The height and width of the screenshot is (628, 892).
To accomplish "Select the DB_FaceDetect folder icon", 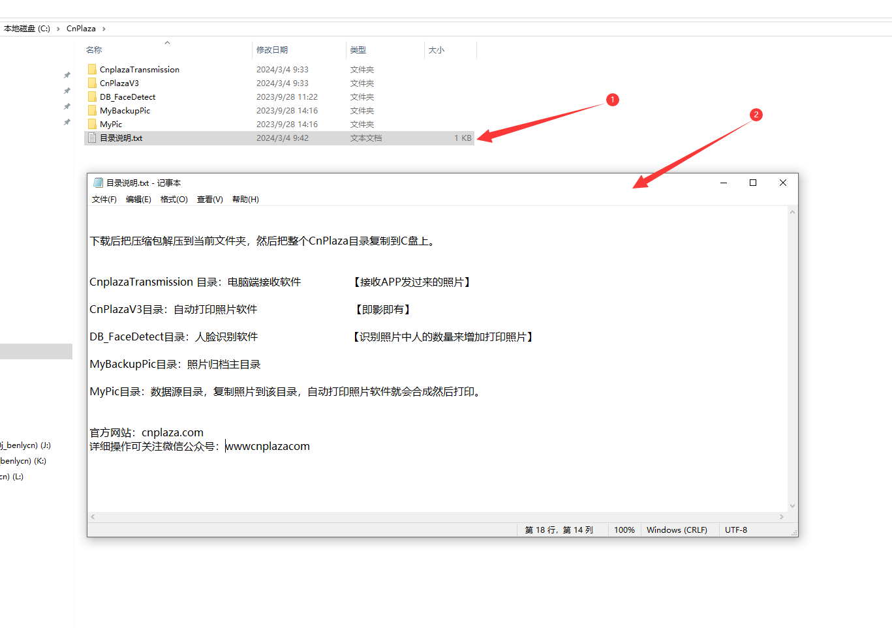I will point(92,97).
